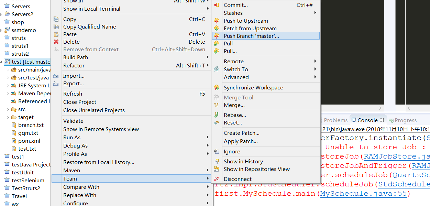Follow the StdSchedule stack trace link
The height and width of the screenshot is (206, 430).
(x=404, y=184)
